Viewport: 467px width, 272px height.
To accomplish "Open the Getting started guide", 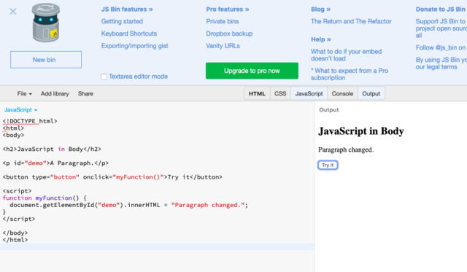I will point(122,21).
